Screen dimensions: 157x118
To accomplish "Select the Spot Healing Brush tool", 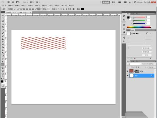I will click(x=3, y=33).
